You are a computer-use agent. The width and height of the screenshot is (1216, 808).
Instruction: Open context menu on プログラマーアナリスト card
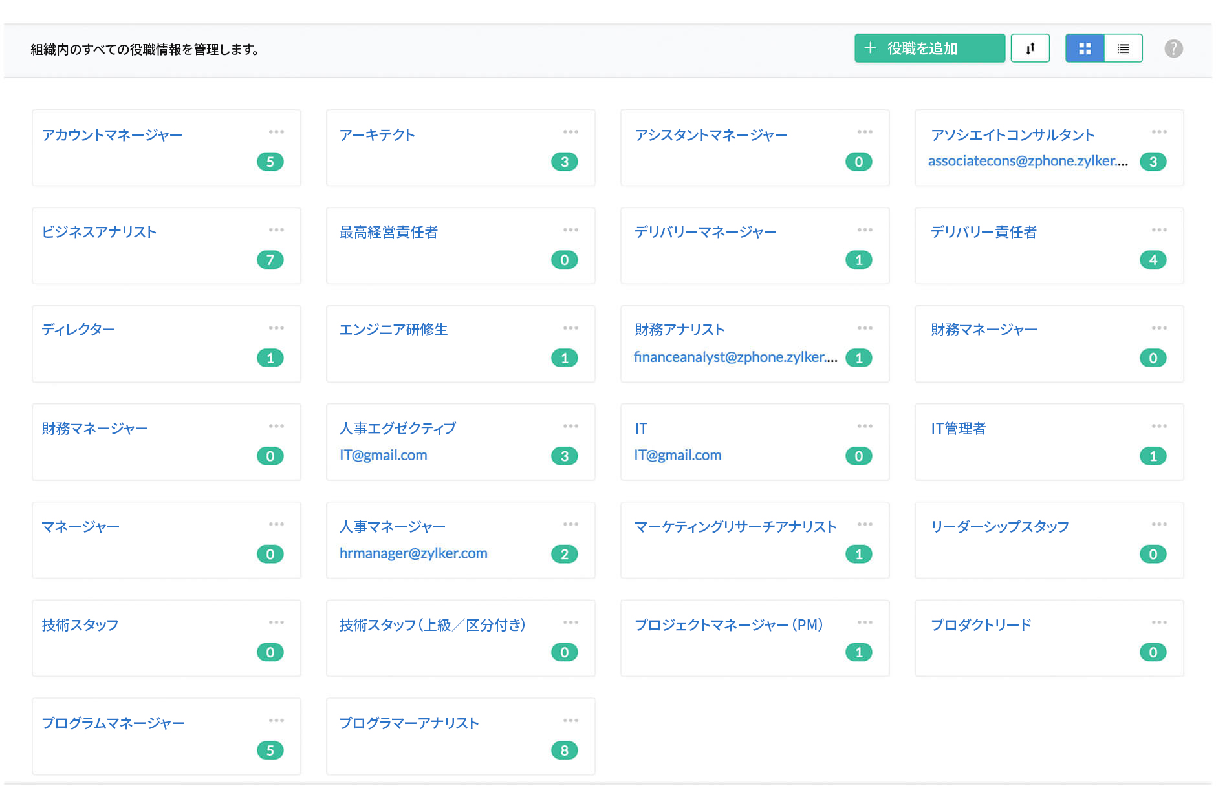pyautogui.click(x=571, y=720)
